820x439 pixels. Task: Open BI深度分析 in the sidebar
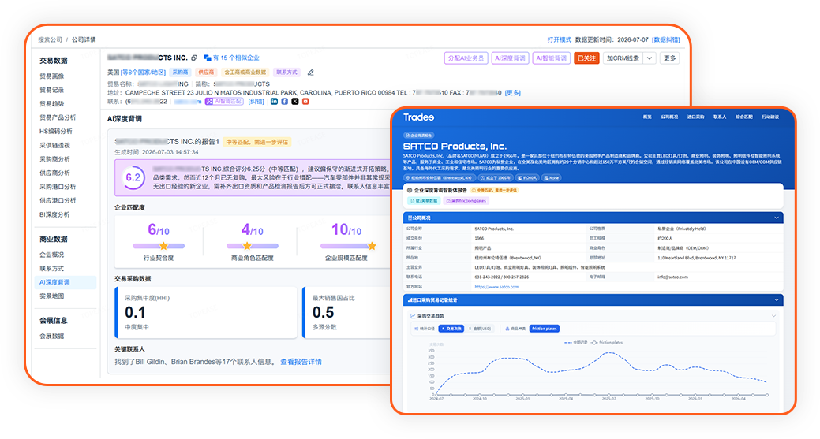tap(54, 214)
